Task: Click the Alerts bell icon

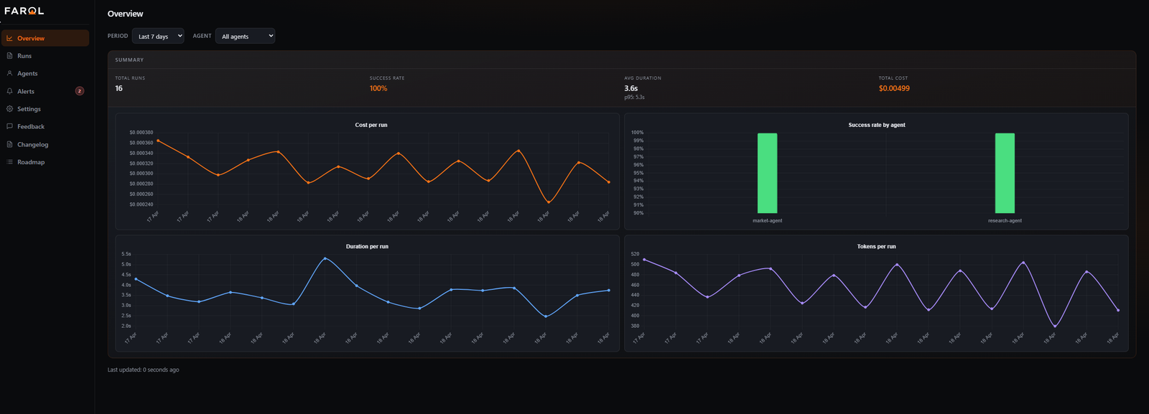Action: click(x=9, y=91)
